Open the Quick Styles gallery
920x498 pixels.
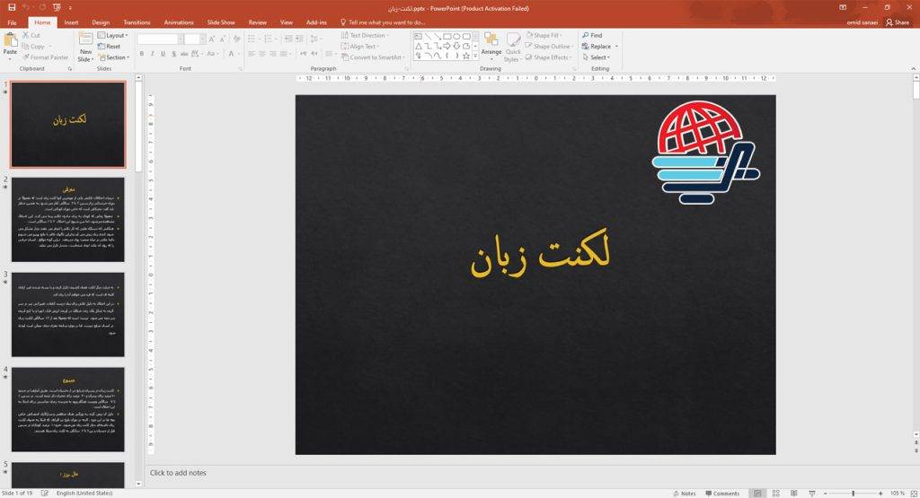[x=513, y=47]
